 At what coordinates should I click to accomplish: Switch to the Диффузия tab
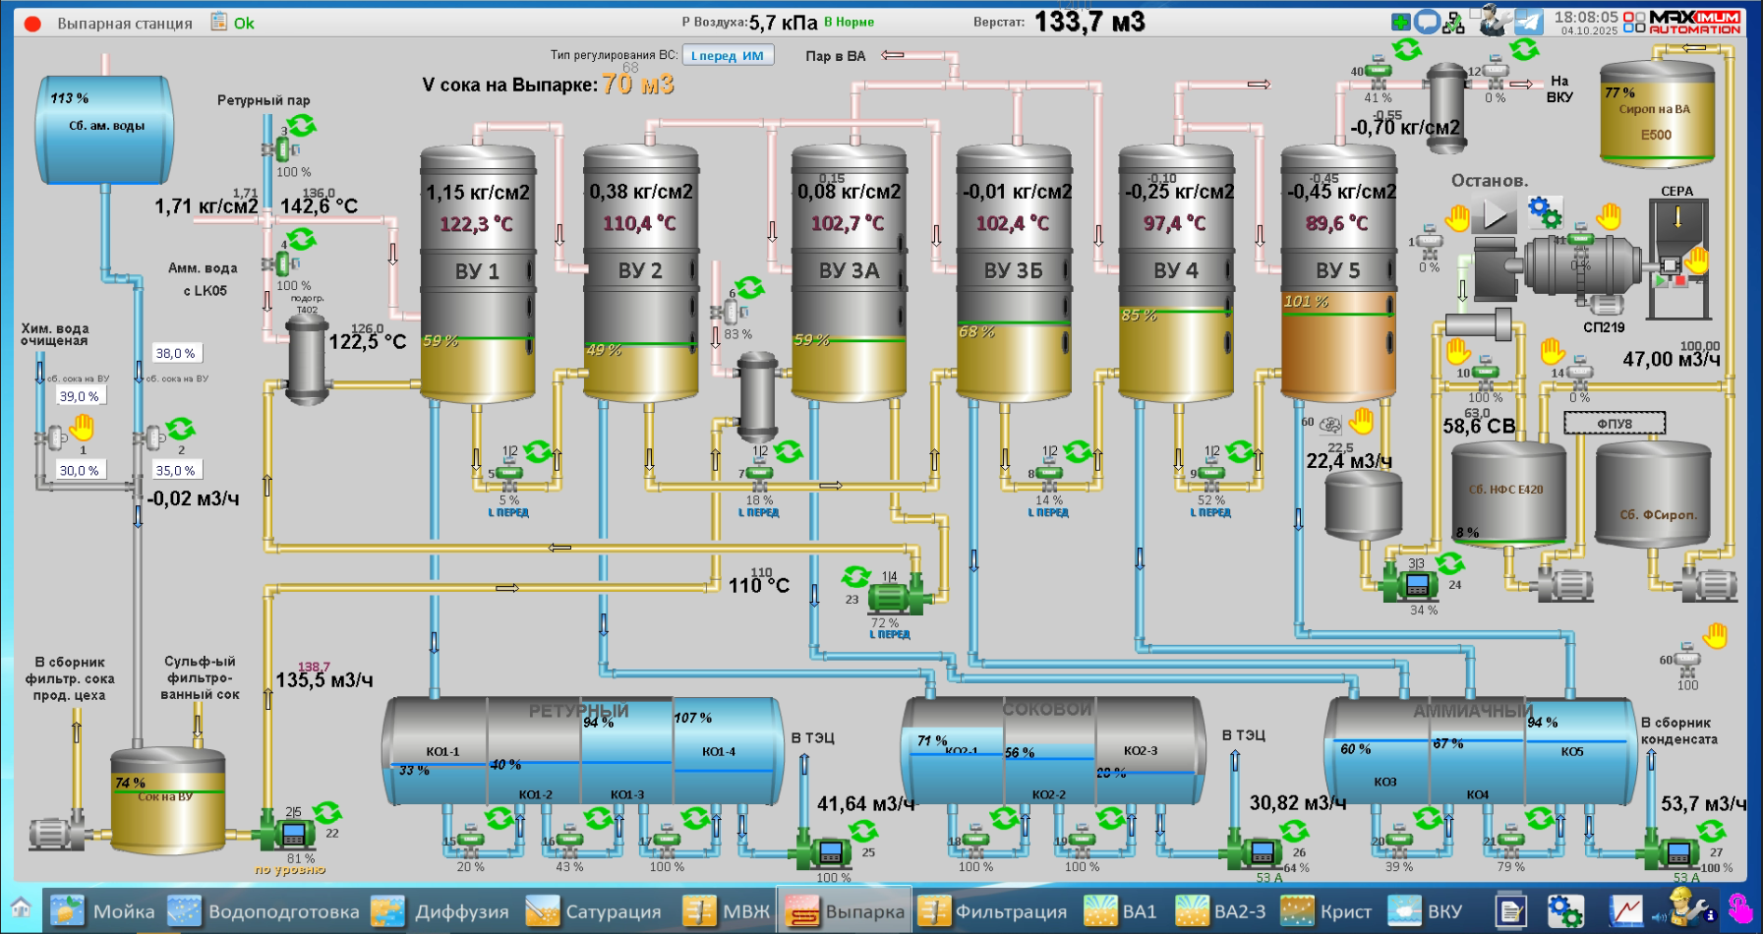[x=441, y=911]
